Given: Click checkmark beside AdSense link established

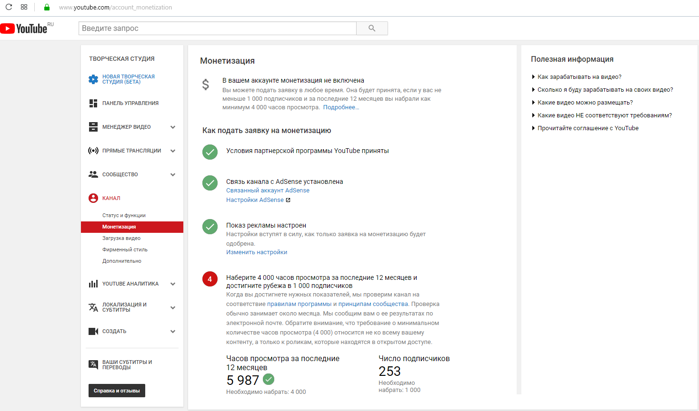Looking at the screenshot, I should point(210,183).
